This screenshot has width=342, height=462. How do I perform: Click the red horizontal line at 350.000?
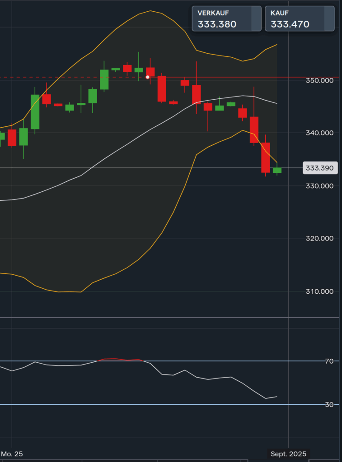(x=226, y=77)
